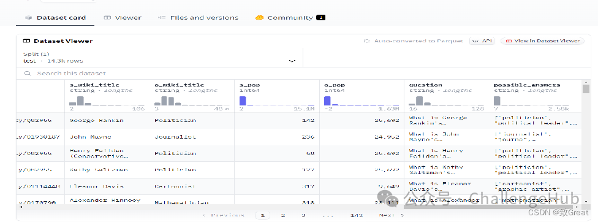Image resolution: width=598 pixels, height=222 pixels.
Task: Click the Dataset Viewer header icon
Action: tap(26, 41)
